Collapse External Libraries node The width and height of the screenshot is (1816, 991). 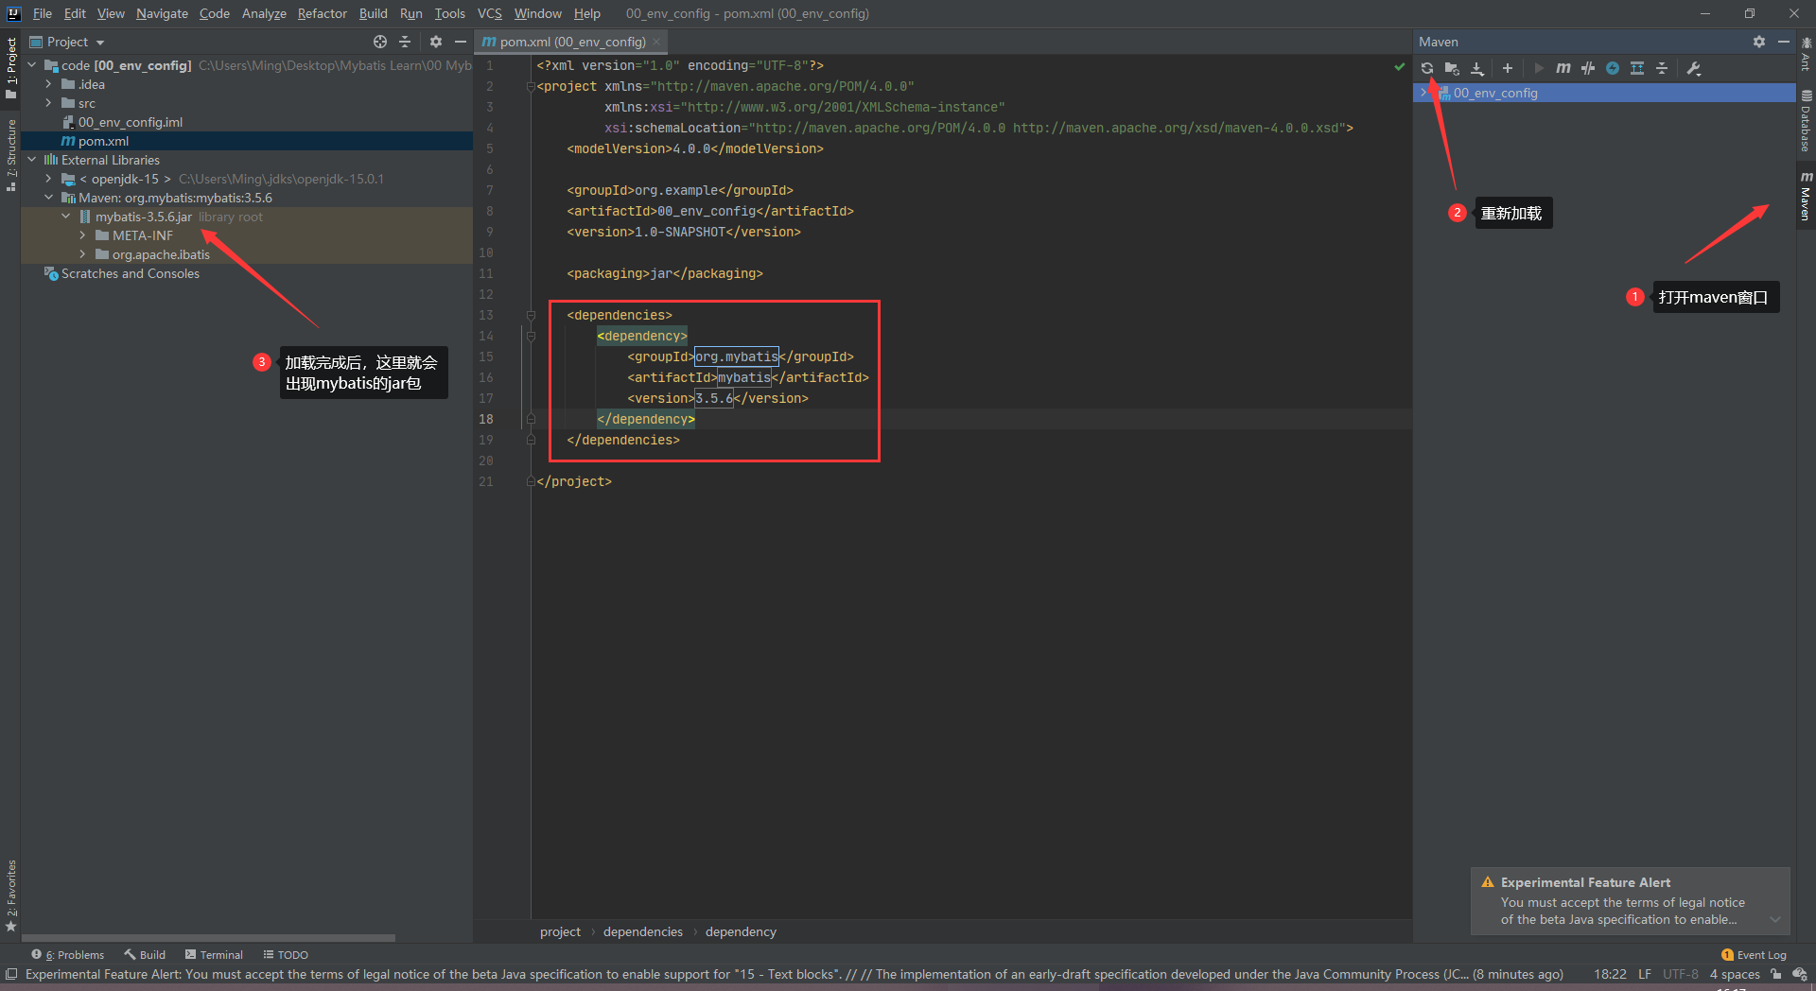32,160
